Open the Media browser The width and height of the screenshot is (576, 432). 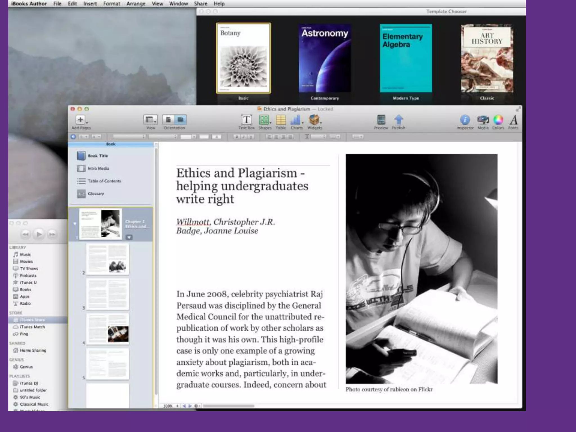pos(483,120)
